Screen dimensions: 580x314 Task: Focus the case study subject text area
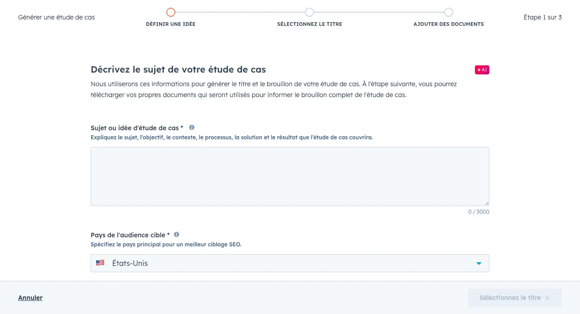point(290,176)
